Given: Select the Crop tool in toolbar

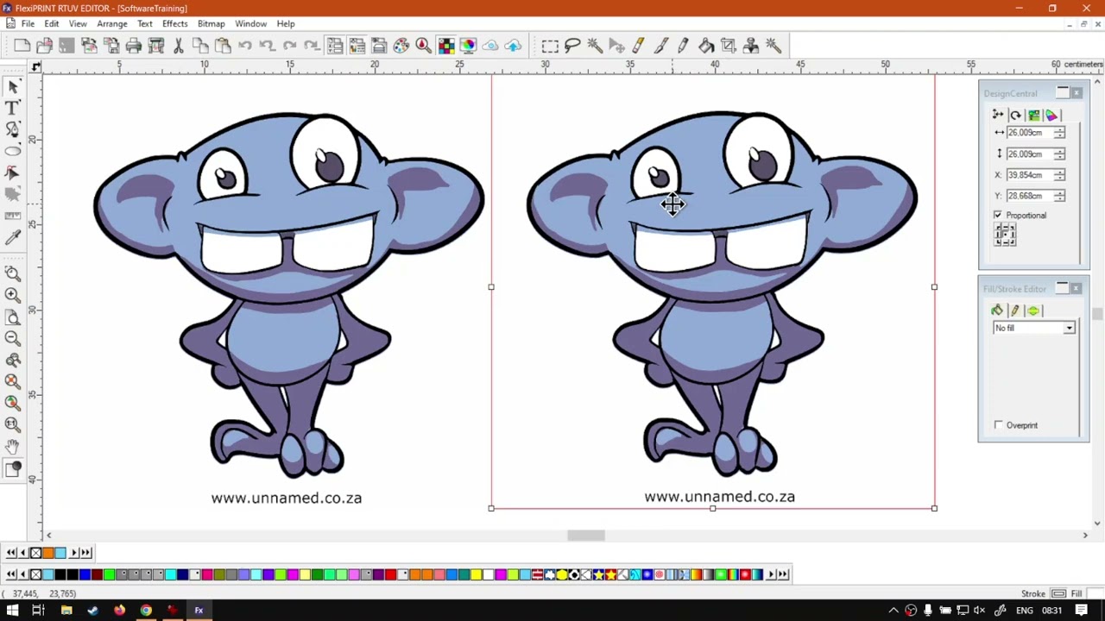Looking at the screenshot, I should tap(729, 46).
